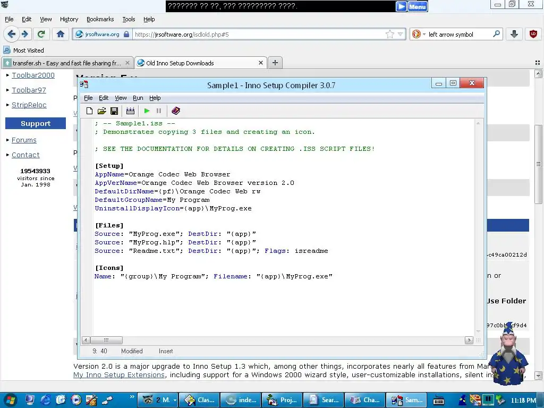This screenshot has width=544, height=408.
Task: Save the script with the floppy disk icon
Action: point(114,111)
